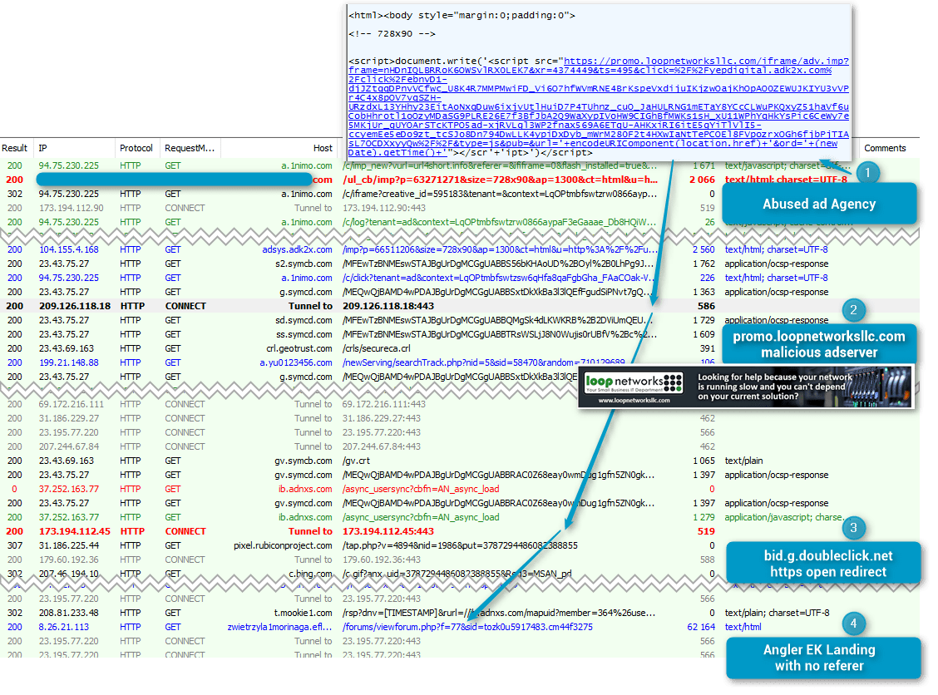Select the s2.symcb.com session row
The image size is (938, 695).
[459, 264]
